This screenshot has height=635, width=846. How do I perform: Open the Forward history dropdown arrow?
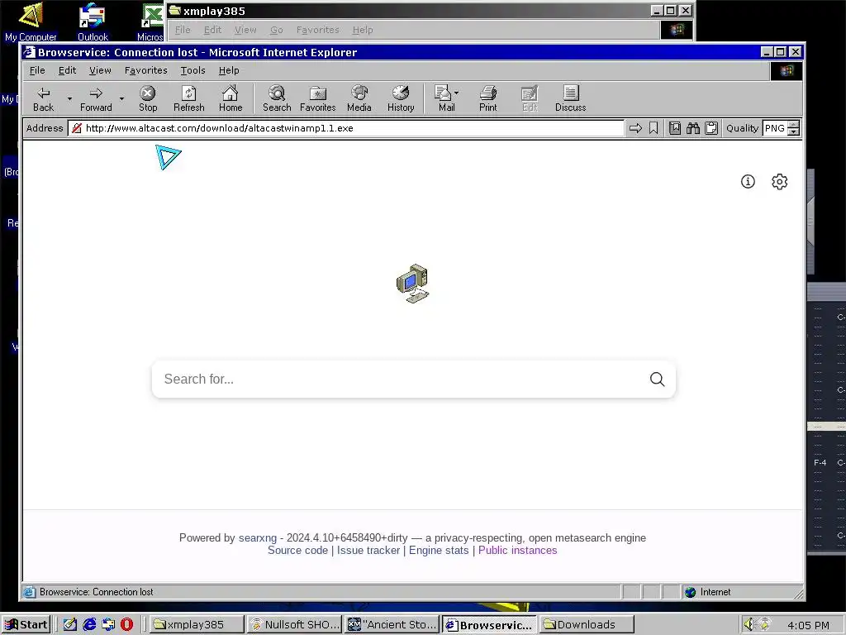tap(122, 99)
